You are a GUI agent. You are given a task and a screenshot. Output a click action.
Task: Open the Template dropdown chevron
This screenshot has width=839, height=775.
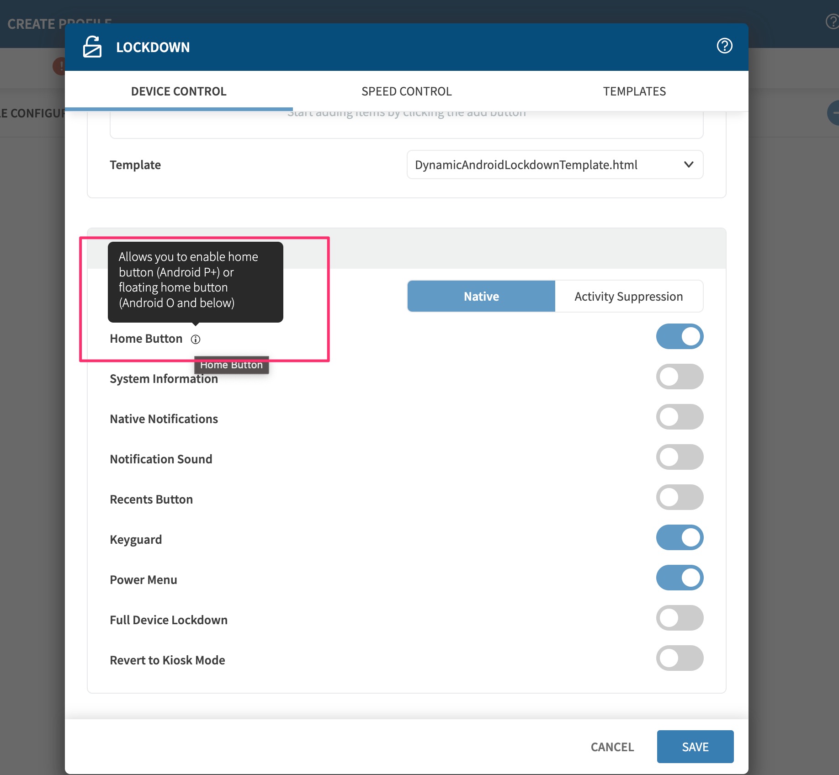pyautogui.click(x=688, y=165)
